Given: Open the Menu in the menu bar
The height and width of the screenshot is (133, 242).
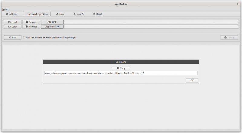Looking at the screenshot, I should [5, 9].
